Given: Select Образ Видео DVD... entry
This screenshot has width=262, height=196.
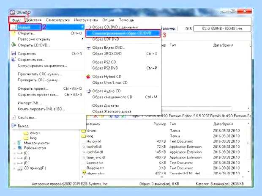Looking at the screenshot, I should [123, 47].
